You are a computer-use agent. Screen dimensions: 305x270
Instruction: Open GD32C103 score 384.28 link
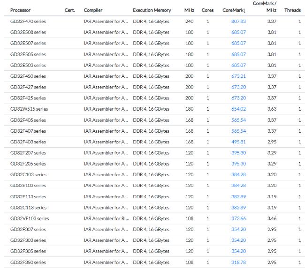(238, 174)
